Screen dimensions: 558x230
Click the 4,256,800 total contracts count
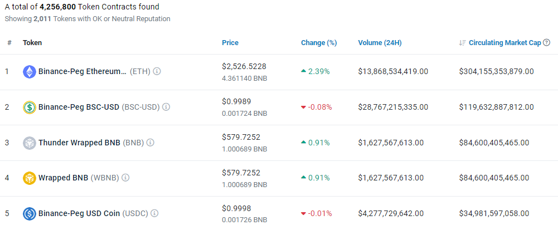(57, 7)
